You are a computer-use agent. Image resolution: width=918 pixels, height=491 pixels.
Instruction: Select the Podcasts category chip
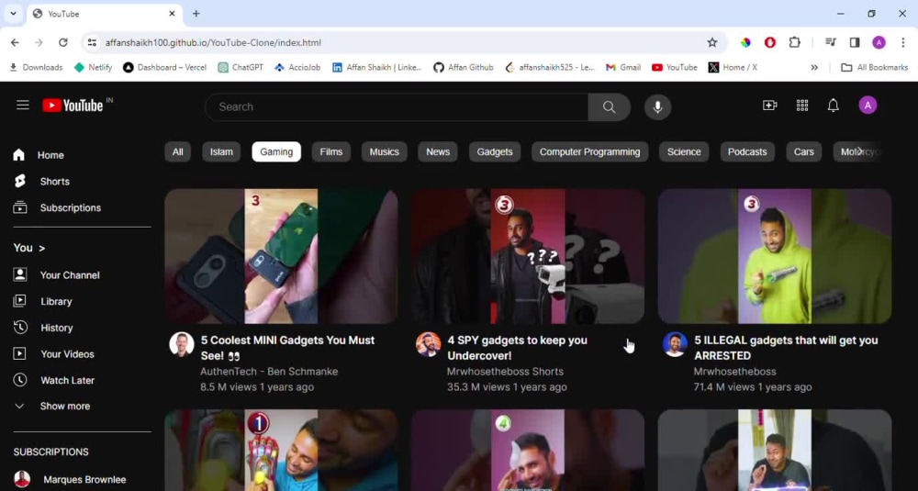(x=747, y=151)
